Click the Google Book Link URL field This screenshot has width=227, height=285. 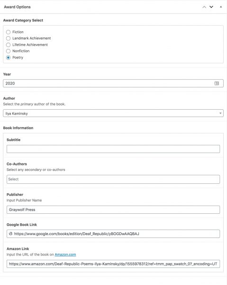[x=113, y=234]
